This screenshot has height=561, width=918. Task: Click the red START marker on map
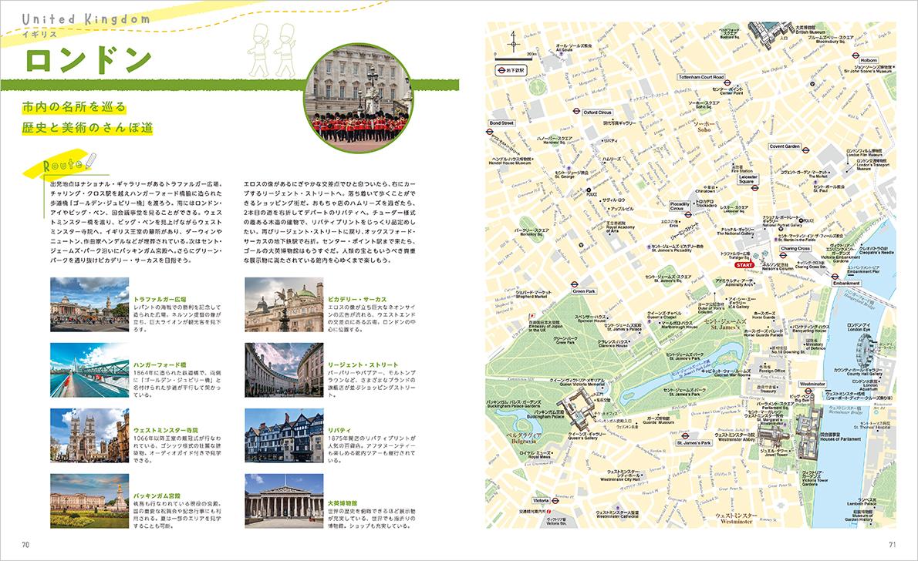pos(744,264)
